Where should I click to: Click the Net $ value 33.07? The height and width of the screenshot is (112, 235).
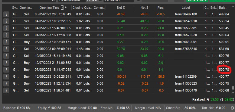click(145, 49)
